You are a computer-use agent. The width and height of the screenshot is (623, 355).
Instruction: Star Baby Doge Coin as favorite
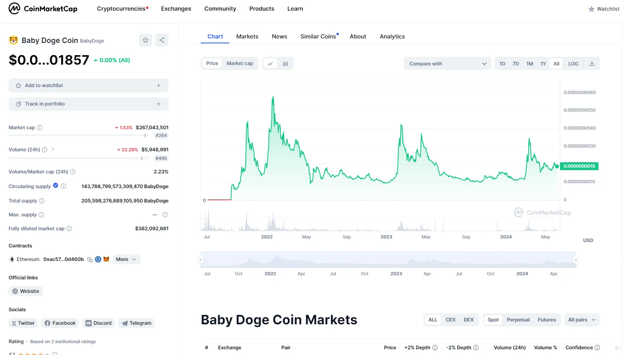[145, 40]
